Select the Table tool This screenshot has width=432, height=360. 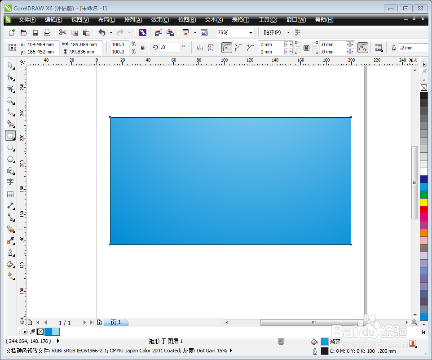10,194
